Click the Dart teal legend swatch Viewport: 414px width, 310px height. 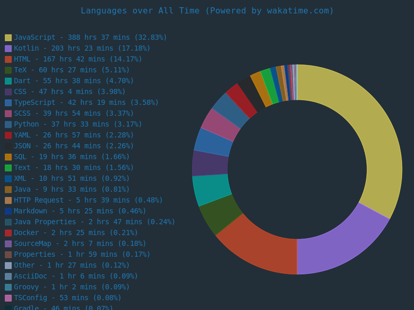tap(8, 81)
